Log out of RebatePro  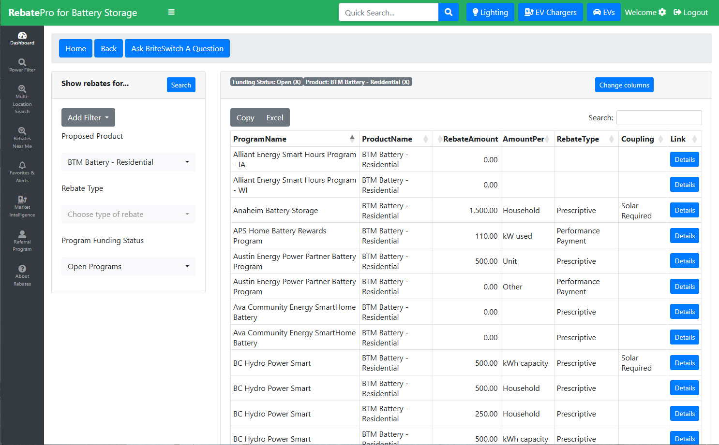click(690, 13)
